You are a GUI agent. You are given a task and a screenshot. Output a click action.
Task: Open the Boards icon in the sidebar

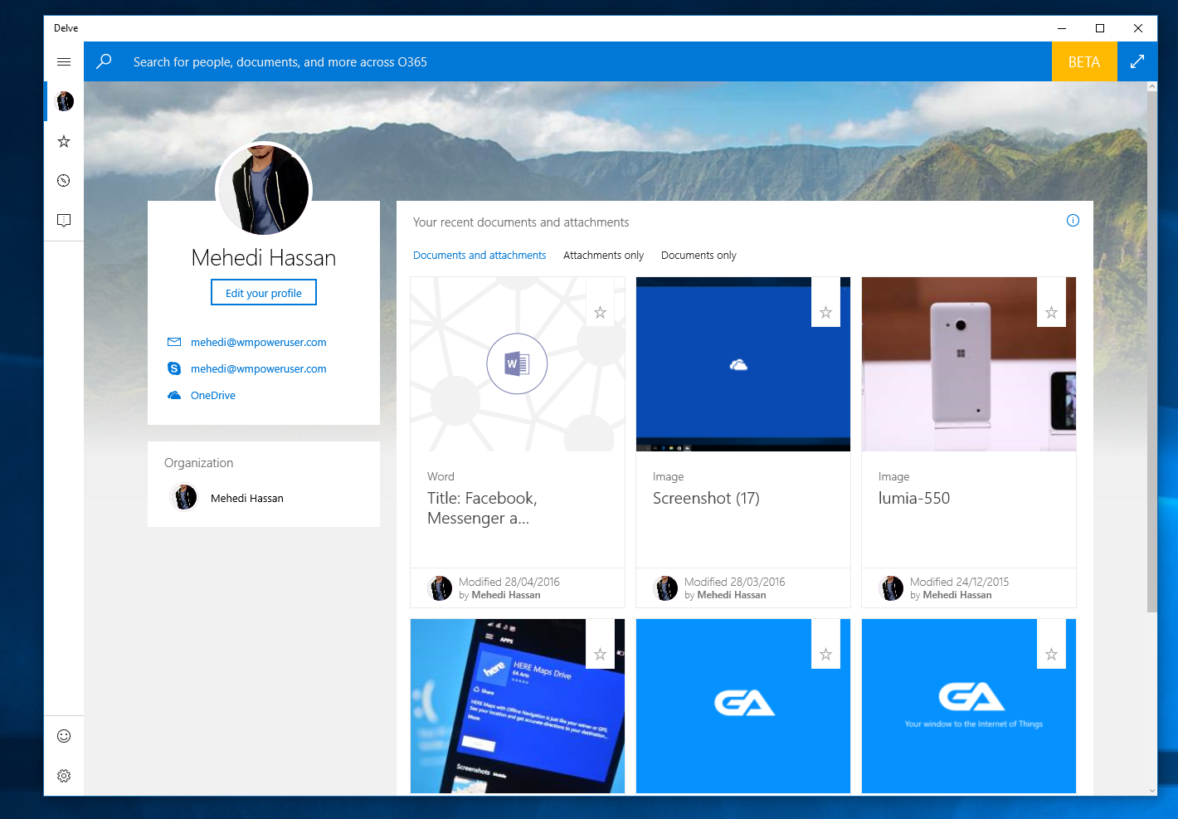pos(64,220)
